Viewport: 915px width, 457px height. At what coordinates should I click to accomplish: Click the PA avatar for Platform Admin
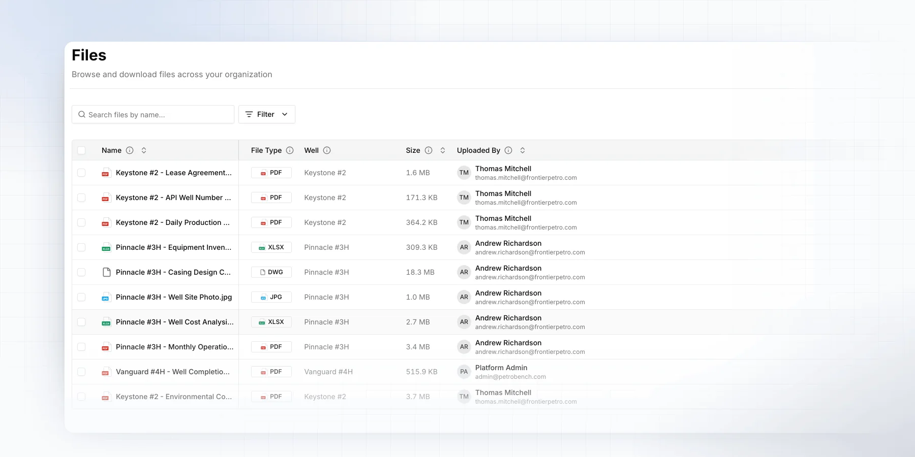[464, 372]
